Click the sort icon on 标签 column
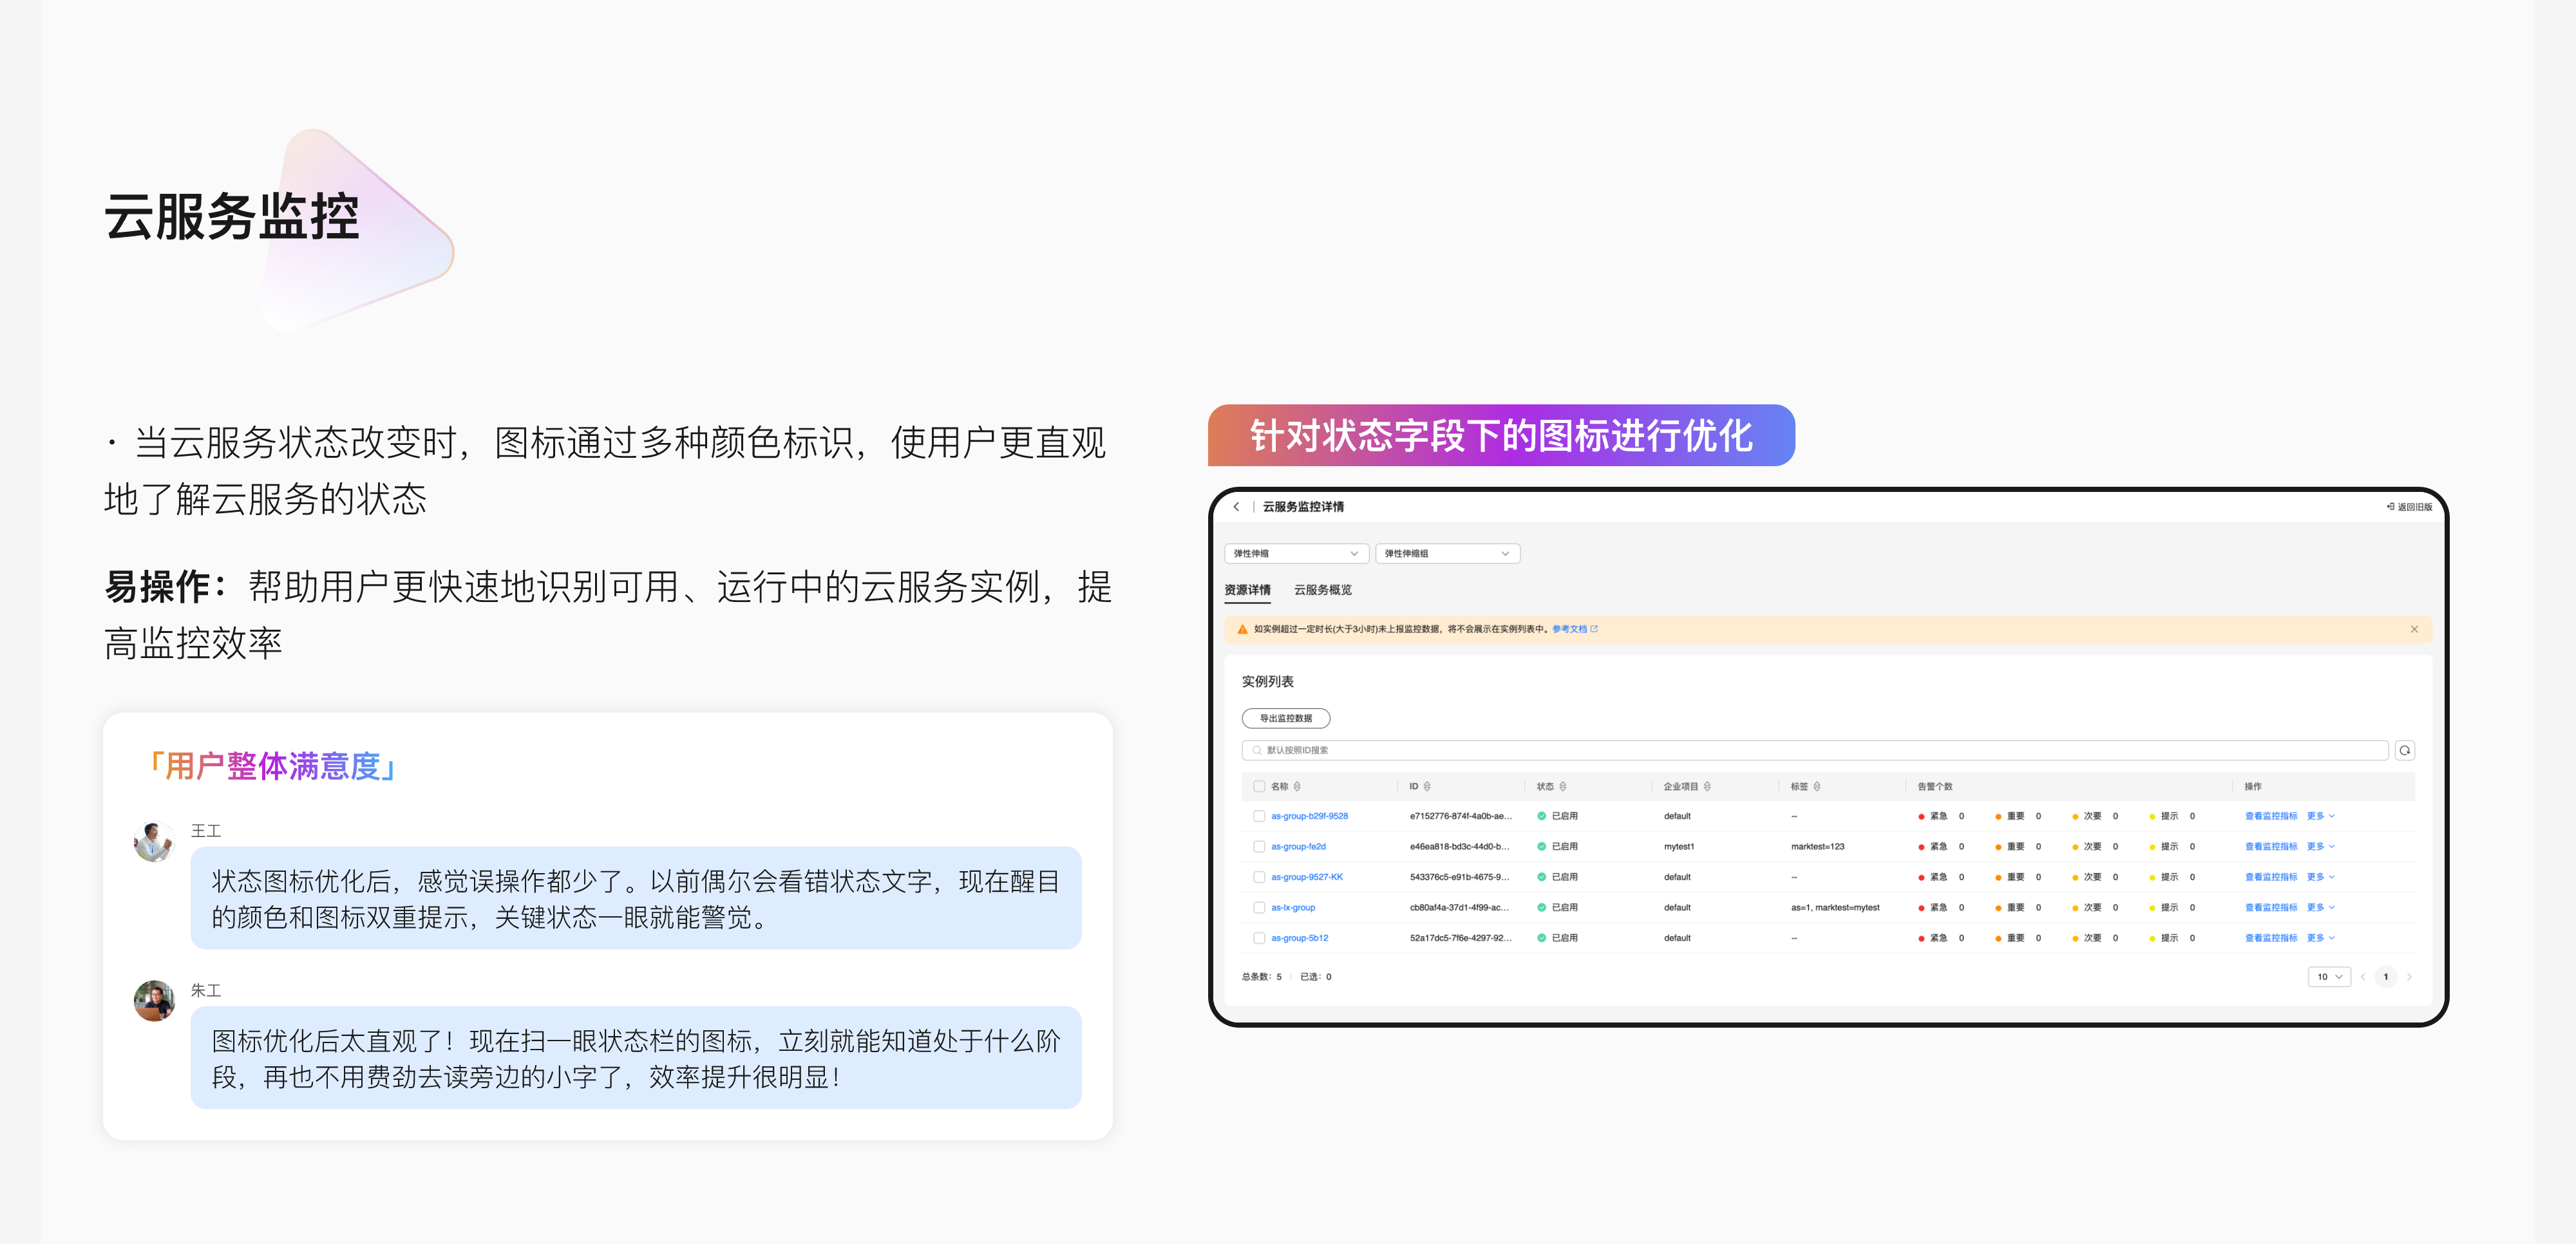 1816,786
